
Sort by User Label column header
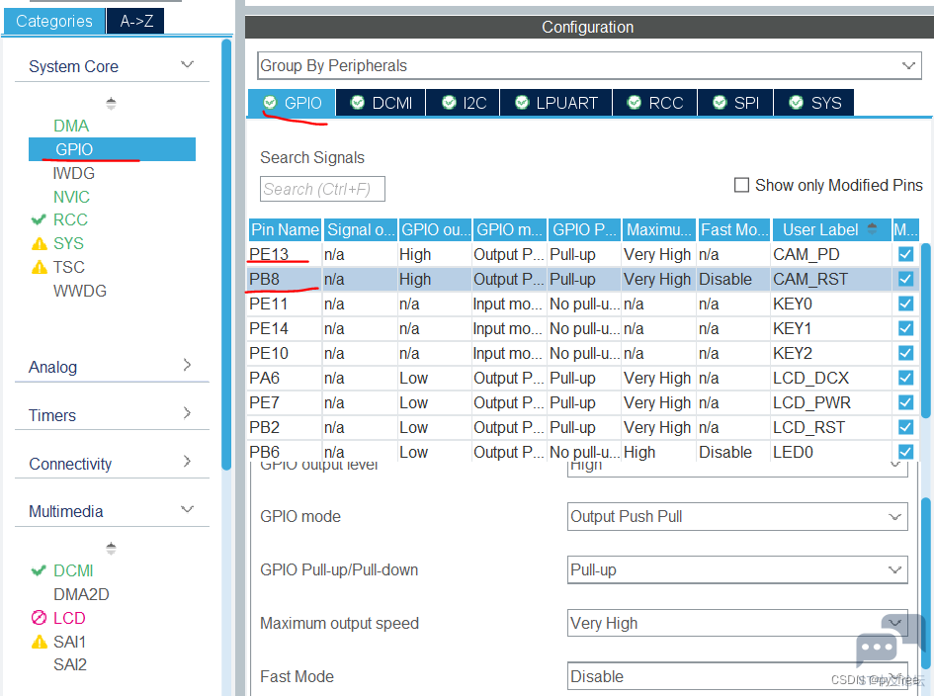831,229
